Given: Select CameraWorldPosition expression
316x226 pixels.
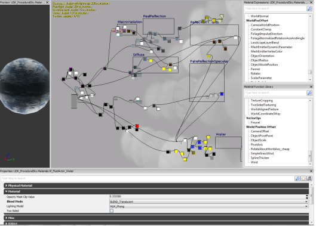Looking at the screenshot, I should click(x=265, y=25).
